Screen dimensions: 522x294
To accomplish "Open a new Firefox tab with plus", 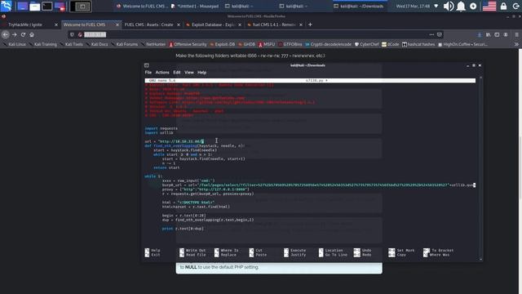I will tap(310, 24).
